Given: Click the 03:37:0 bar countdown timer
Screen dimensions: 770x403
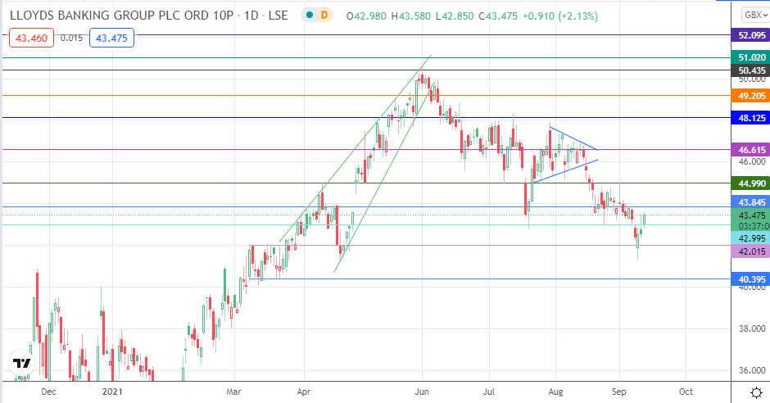Looking at the screenshot, I should pyautogui.click(x=754, y=226).
